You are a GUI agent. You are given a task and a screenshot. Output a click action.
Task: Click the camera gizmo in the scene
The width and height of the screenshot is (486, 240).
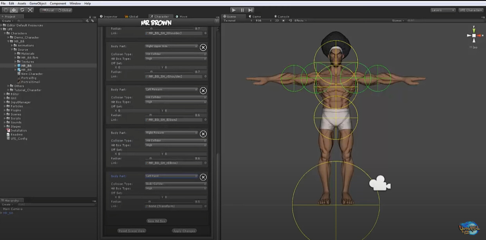[x=379, y=183]
